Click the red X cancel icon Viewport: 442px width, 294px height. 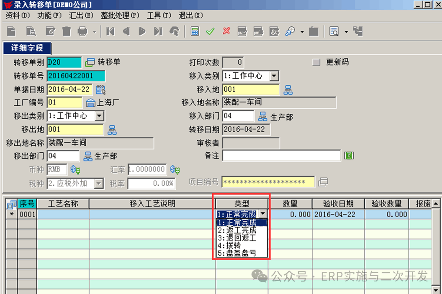pos(226,31)
